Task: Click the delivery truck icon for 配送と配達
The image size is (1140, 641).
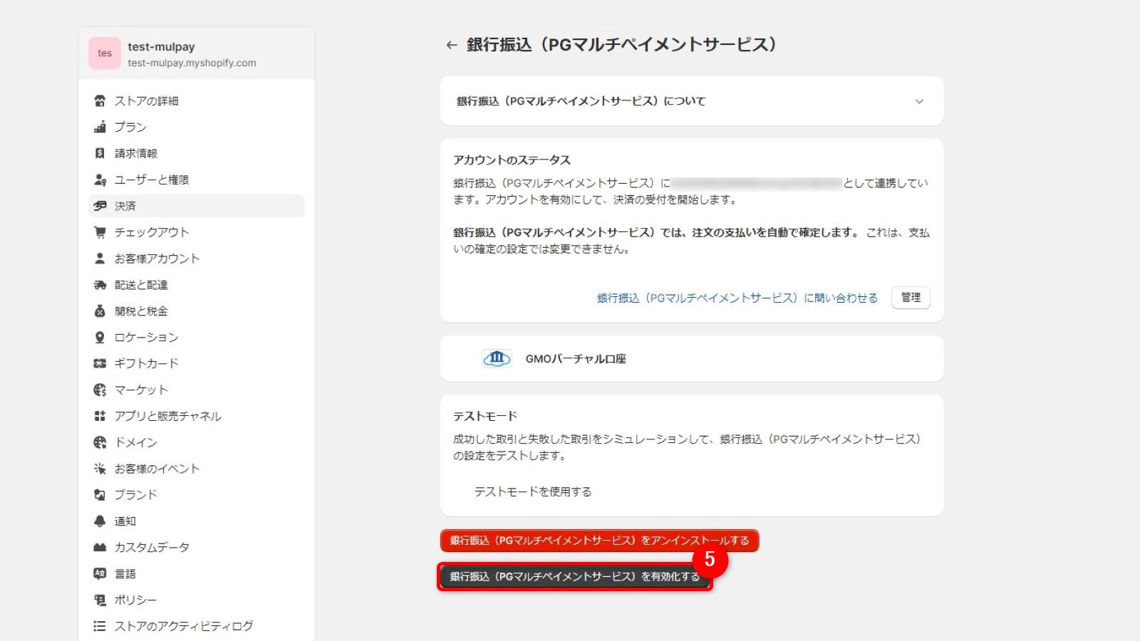Action: (100, 284)
